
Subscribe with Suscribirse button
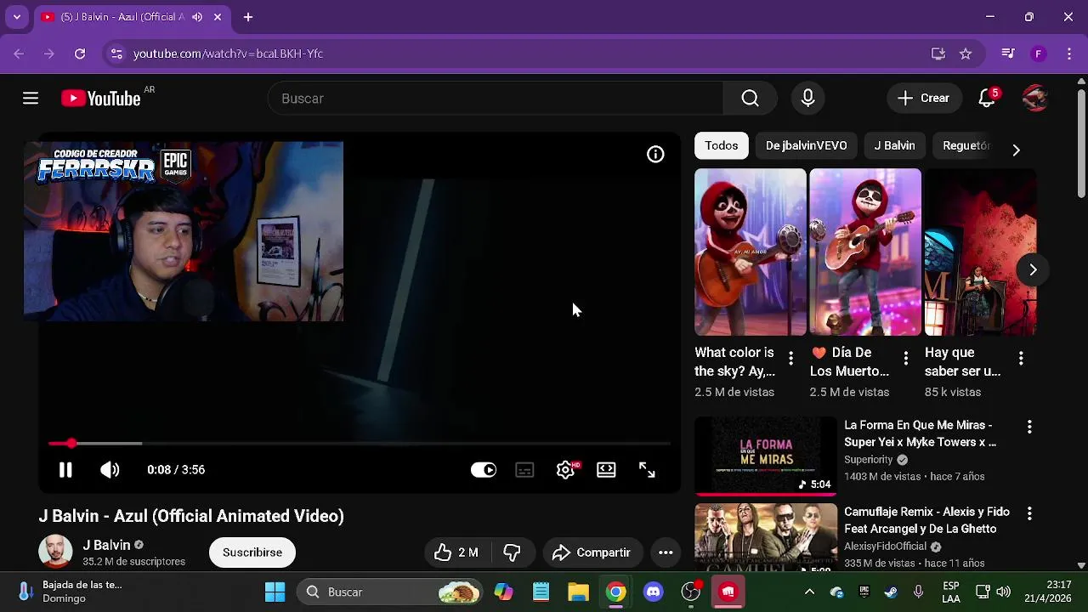(x=252, y=552)
